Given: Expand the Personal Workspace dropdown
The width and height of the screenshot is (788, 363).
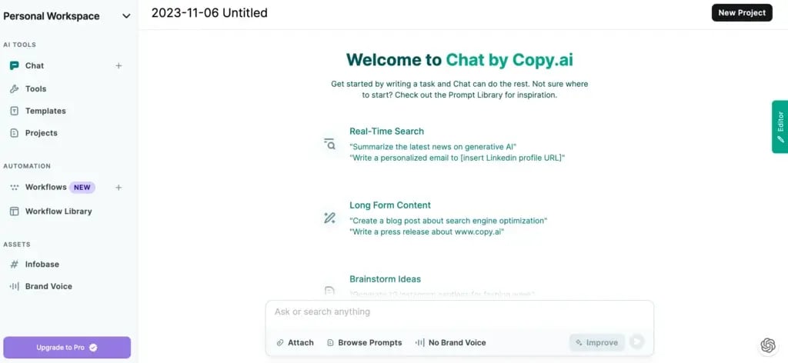Looking at the screenshot, I should [126, 15].
